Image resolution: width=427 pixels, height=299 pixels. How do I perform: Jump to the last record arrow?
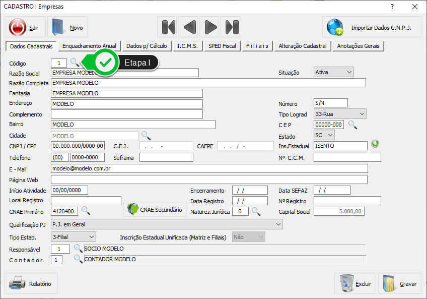[232, 27]
